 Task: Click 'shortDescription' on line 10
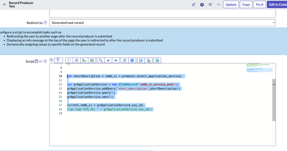87,76
